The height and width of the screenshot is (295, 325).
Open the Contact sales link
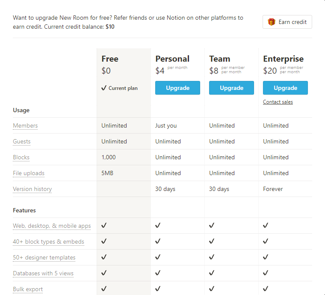(278, 102)
